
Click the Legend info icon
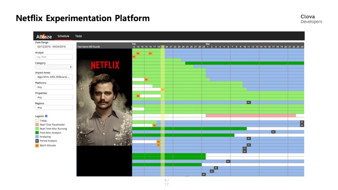[46, 115]
